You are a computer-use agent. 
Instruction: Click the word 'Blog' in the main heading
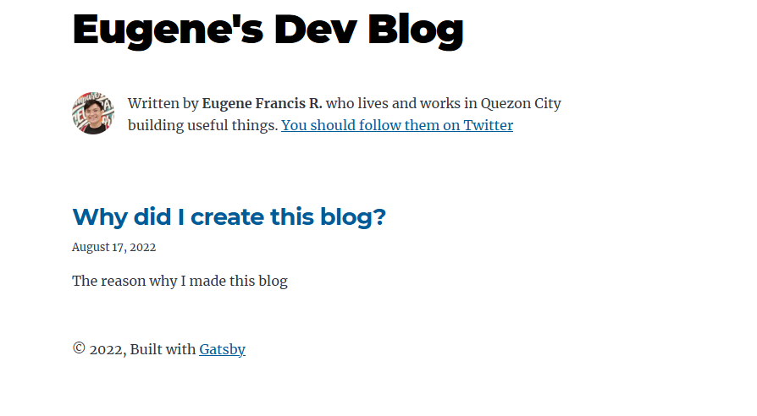pos(415,30)
